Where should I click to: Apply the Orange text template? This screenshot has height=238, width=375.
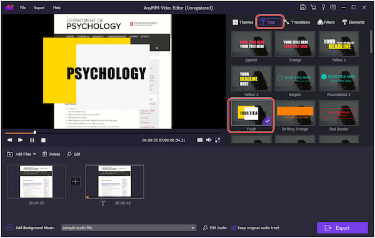(x=295, y=44)
